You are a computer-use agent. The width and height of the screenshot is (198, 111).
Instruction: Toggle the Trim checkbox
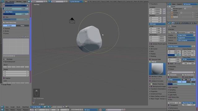coord(4,17)
